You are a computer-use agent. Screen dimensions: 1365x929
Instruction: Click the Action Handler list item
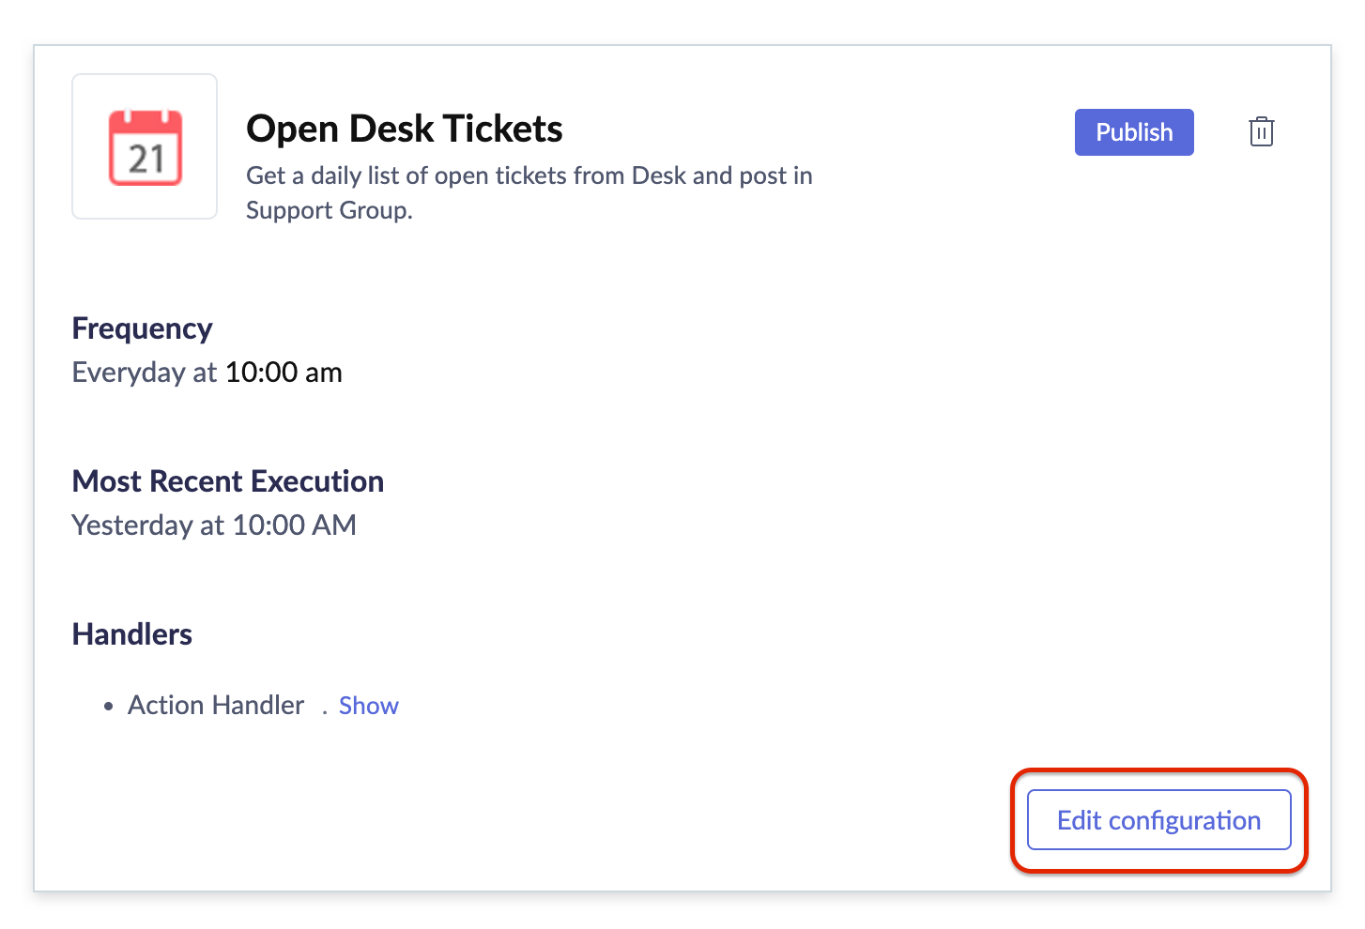tap(216, 706)
